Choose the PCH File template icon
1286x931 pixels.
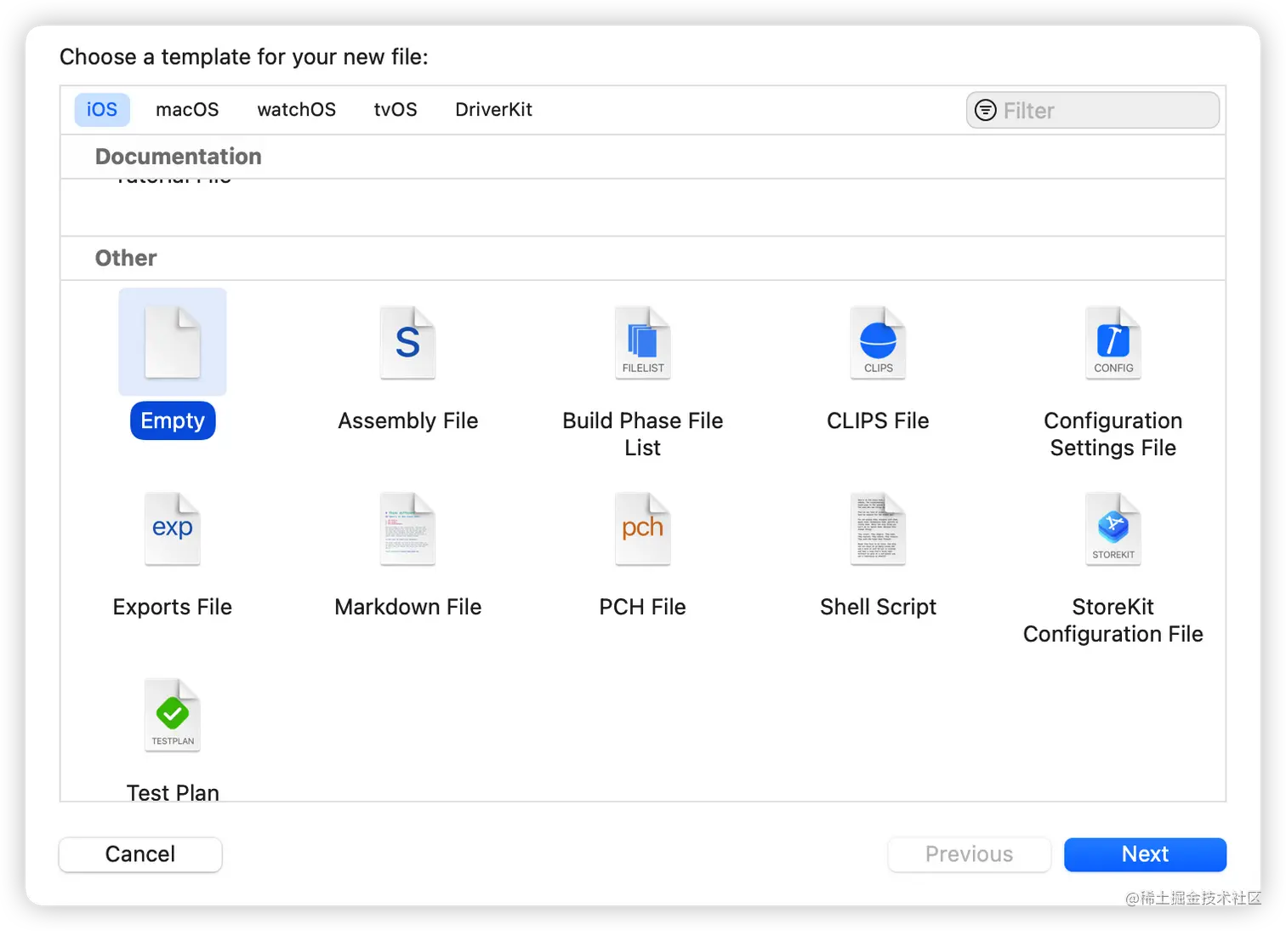click(643, 528)
